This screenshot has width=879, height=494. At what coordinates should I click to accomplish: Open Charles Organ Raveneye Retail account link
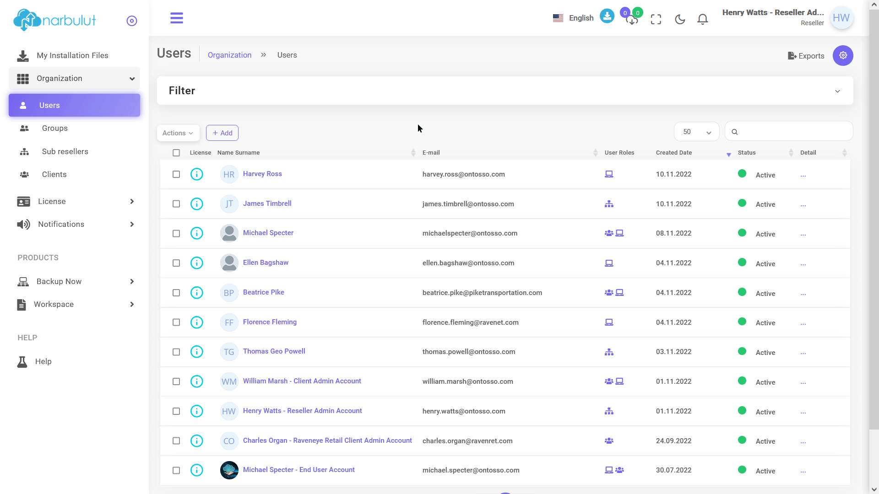(x=327, y=440)
